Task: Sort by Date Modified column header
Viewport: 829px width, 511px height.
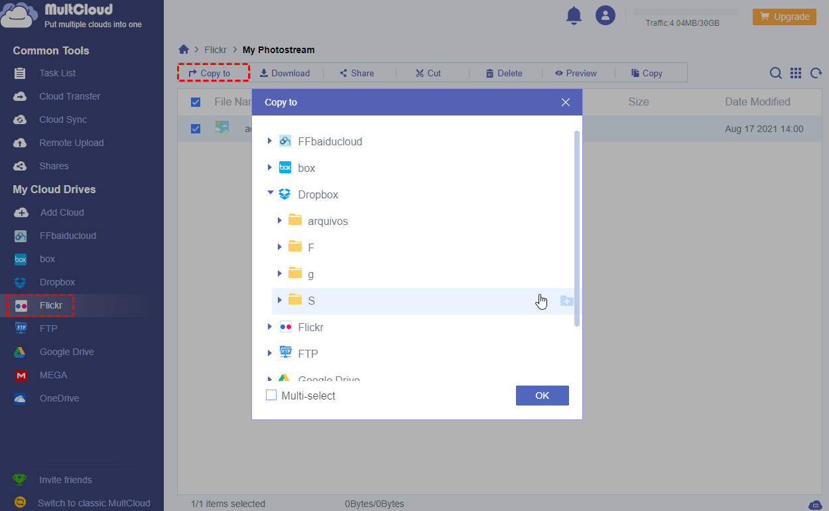Action: (x=757, y=102)
